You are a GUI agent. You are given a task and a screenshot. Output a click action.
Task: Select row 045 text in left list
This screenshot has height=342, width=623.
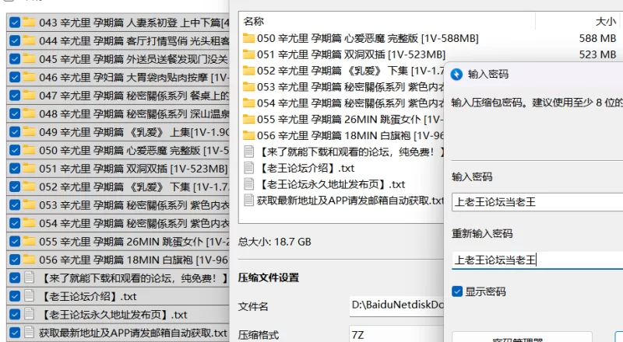[x=134, y=59]
